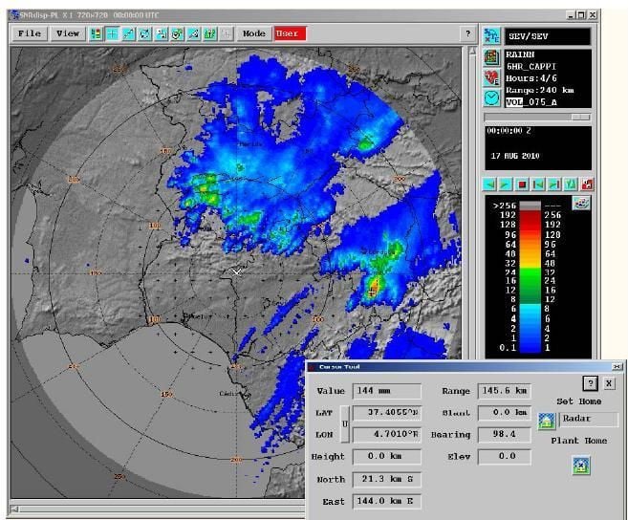Click the Range field showing 145.6 km
628x520 pixels.
tap(505, 391)
